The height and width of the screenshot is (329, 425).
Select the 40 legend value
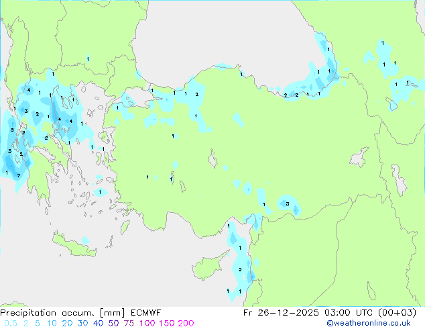coord(98,324)
